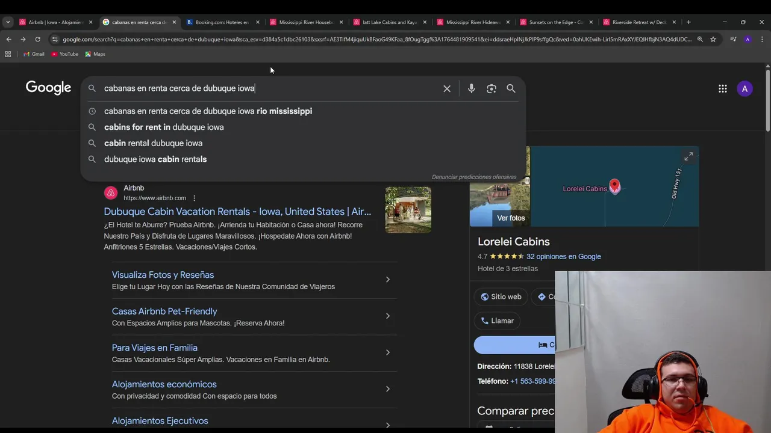The image size is (771, 433).
Task: Click the browser address bar URL
Action: tap(376, 39)
